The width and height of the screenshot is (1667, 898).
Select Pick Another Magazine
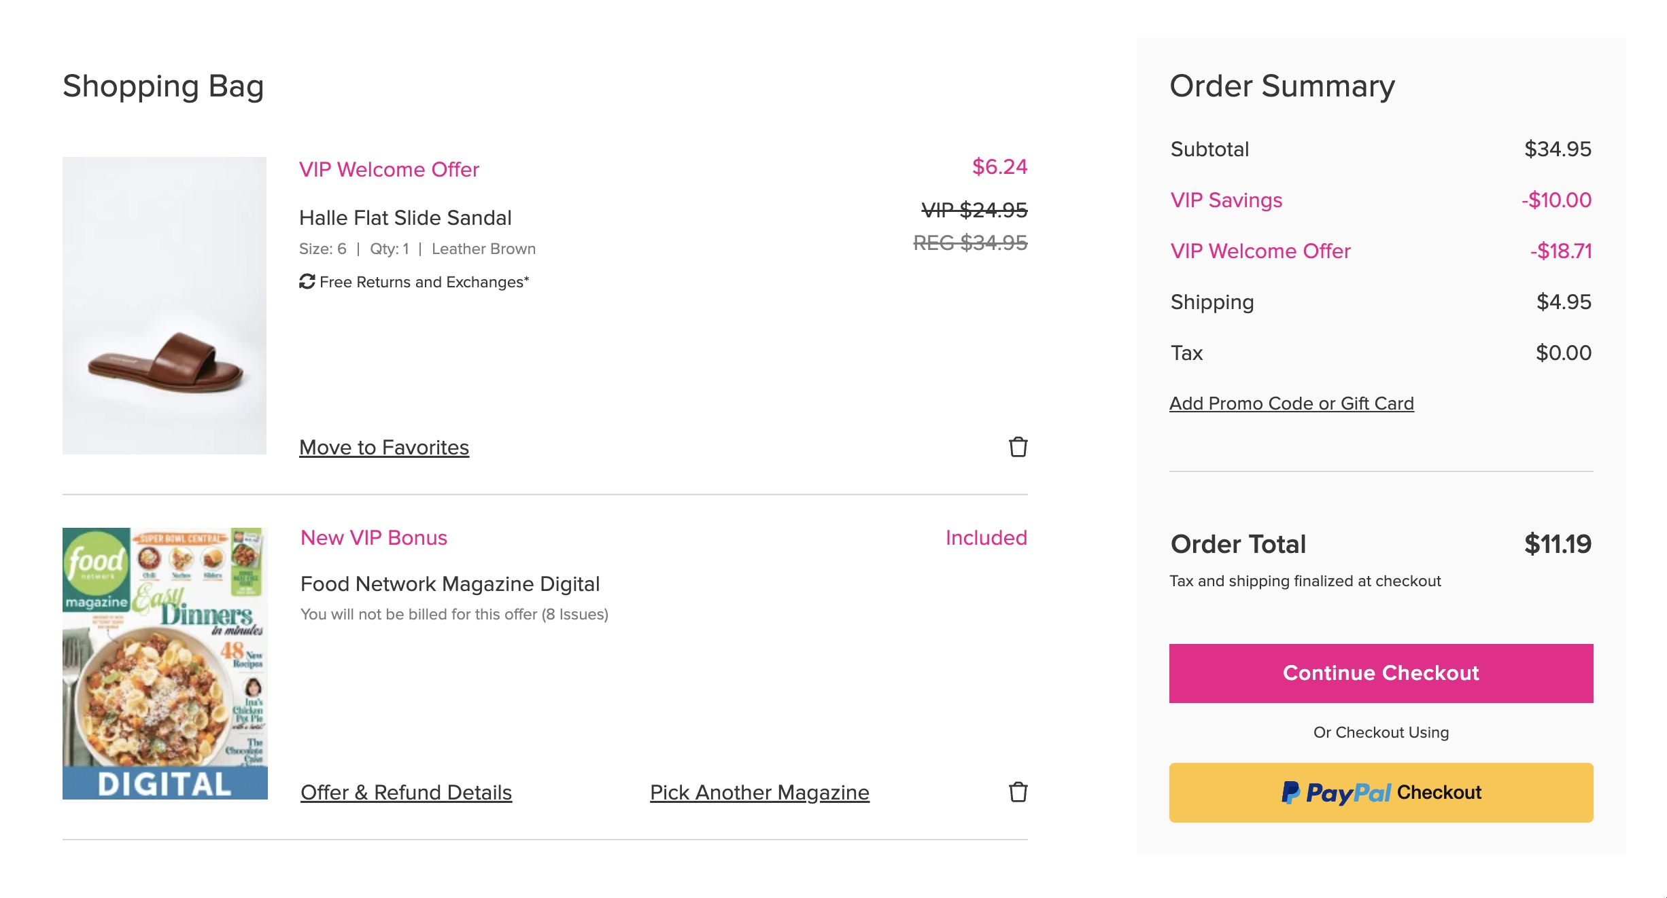759,792
